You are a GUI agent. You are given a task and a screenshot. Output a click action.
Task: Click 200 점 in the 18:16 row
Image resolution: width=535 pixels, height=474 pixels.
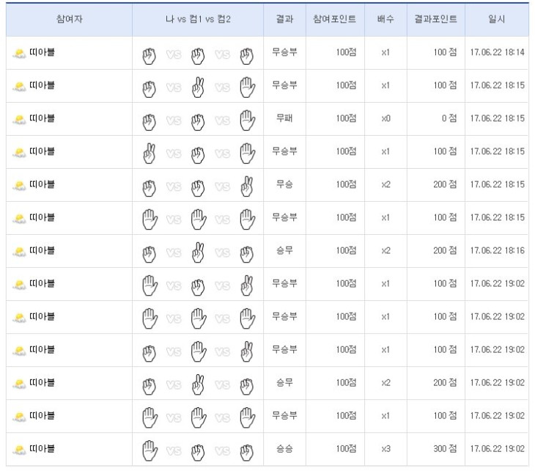445,250
